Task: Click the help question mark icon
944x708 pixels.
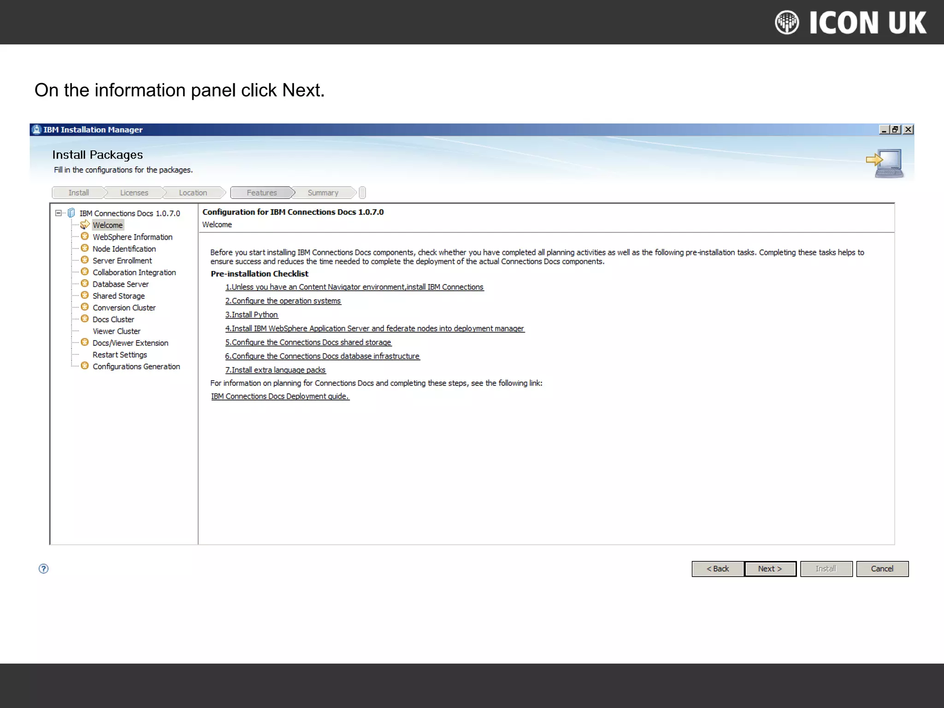Action: click(43, 568)
